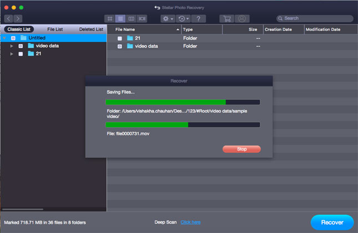Select the Classic List tab
The image size is (358, 233).
(x=19, y=29)
